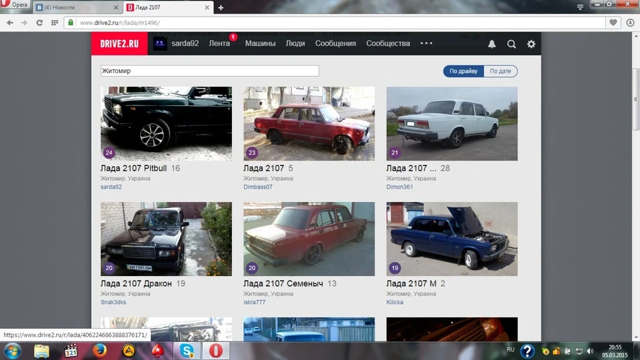Viewport: 640px width, 360px height.
Task: Reload the page with refresh icon
Action: [39, 23]
